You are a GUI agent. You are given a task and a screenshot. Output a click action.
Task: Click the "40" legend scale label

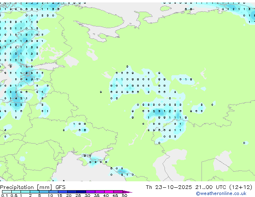point(106,195)
